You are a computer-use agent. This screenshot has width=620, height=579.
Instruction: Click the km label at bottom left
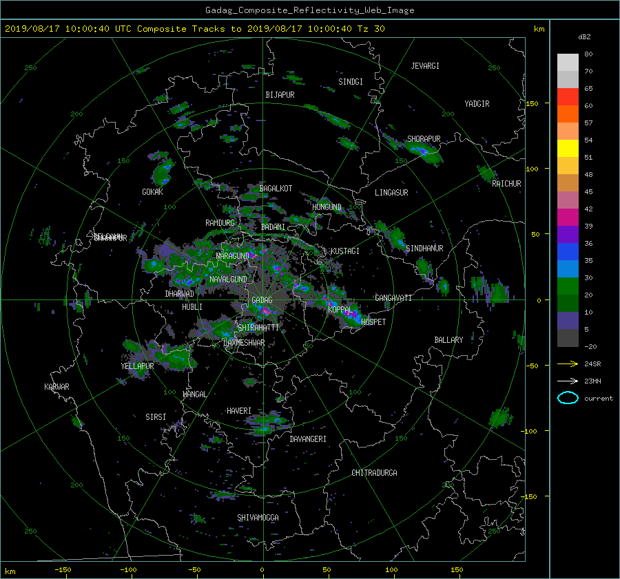tap(10, 571)
